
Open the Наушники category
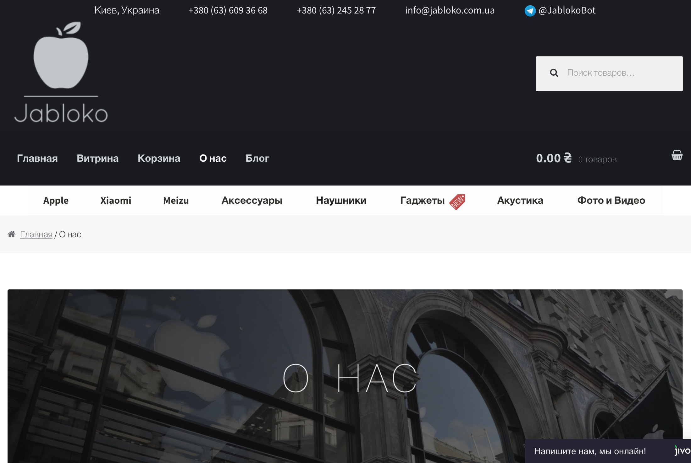[341, 200]
